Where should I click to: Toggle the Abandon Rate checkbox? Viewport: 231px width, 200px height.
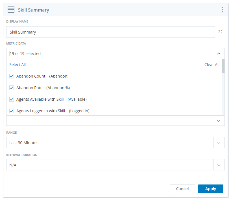[x=12, y=88]
